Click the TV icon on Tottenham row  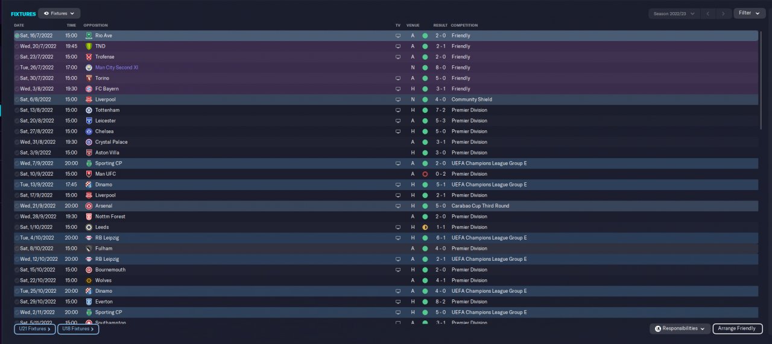(397, 110)
